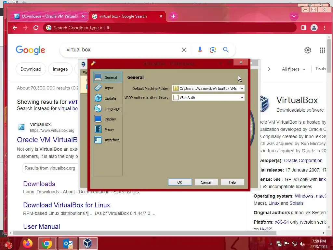Open Oracle Corporation developer link
The height and width of the screenshot is (250, 333).
click(303, 160)
